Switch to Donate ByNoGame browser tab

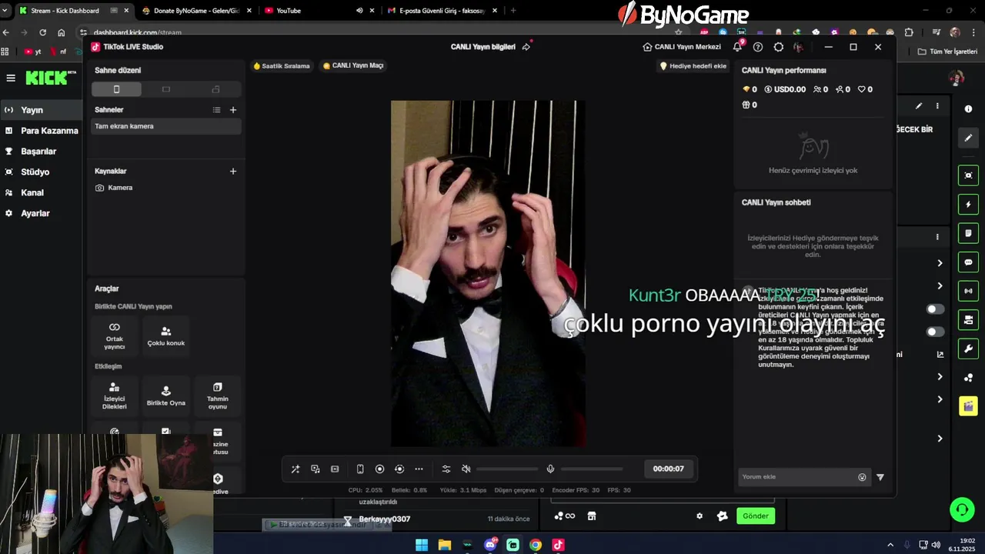197,11
